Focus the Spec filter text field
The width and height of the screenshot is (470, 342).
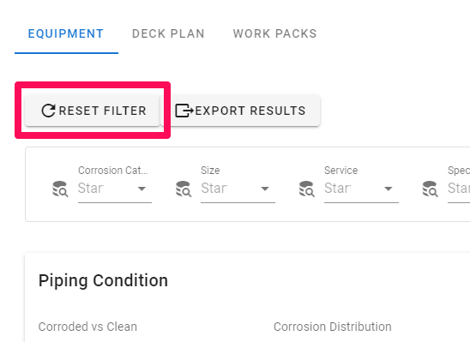pos(459,189)
